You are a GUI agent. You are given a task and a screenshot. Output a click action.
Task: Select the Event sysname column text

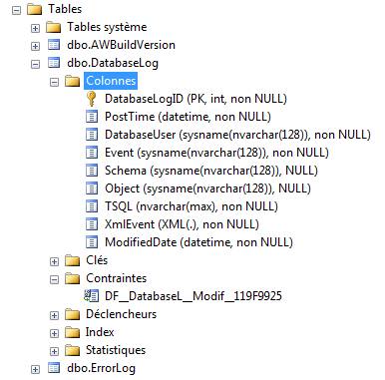coord(216,153)
